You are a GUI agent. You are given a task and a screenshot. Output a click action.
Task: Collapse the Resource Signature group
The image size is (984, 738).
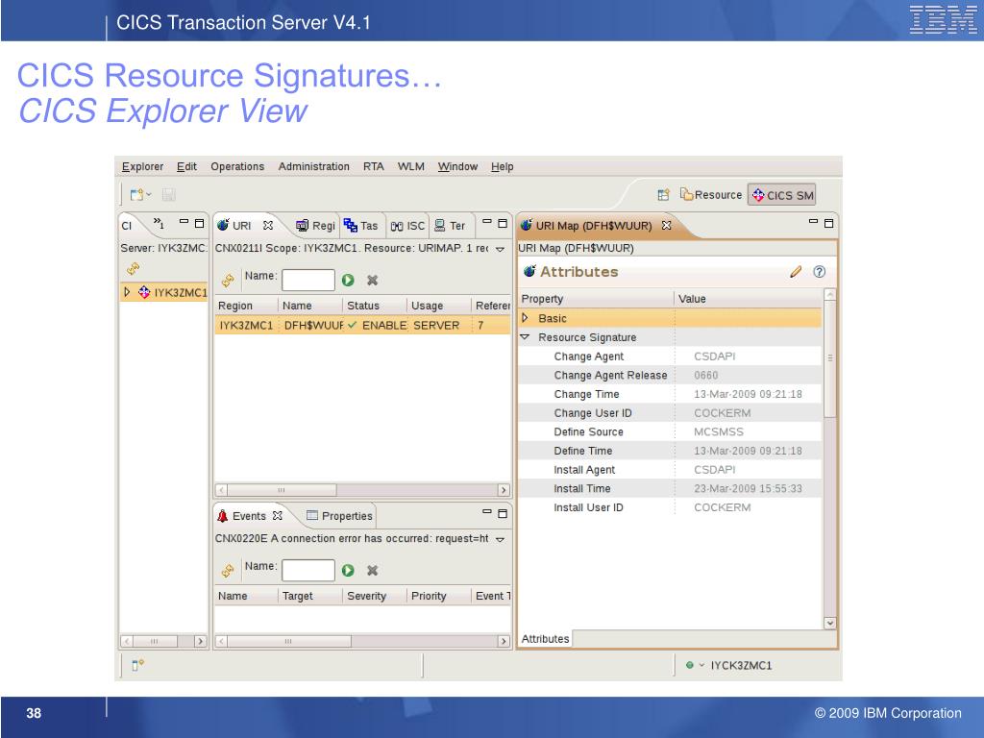tap(526, 337)
